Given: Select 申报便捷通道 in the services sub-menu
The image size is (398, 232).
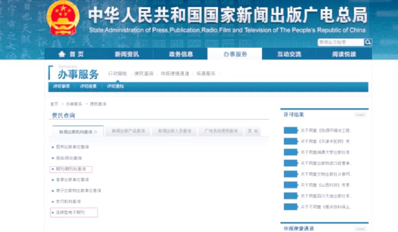Looking at the screenshot, I should click(175, 73).
